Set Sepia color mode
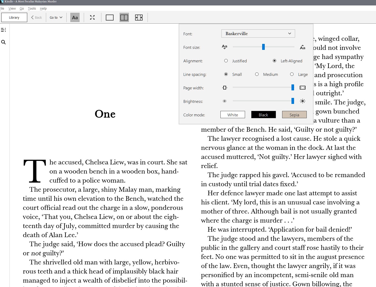This screenshot has height=287, width=376. coord(294,115)
